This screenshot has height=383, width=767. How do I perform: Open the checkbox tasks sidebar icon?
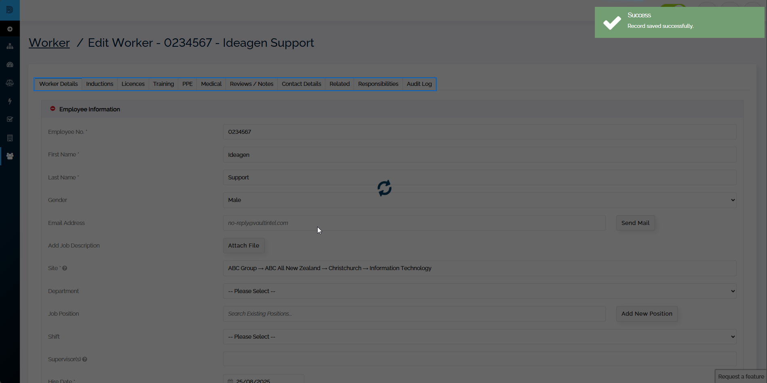click(10, 119)
